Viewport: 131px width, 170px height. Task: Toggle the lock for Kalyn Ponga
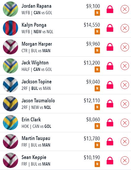pos(110,28)
